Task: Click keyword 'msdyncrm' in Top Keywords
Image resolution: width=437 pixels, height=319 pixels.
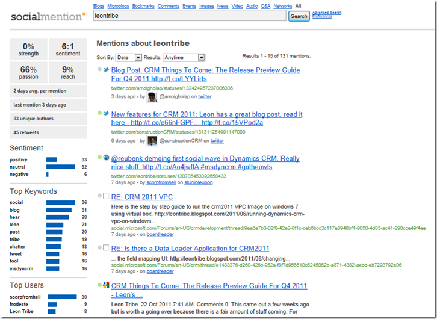Action: pos(21,268)
